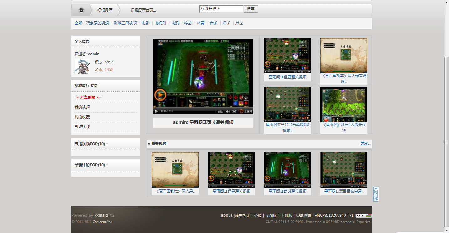Click the 分享视频 sidebar link
The image size is (449, 233).
(x=88, y=98)
